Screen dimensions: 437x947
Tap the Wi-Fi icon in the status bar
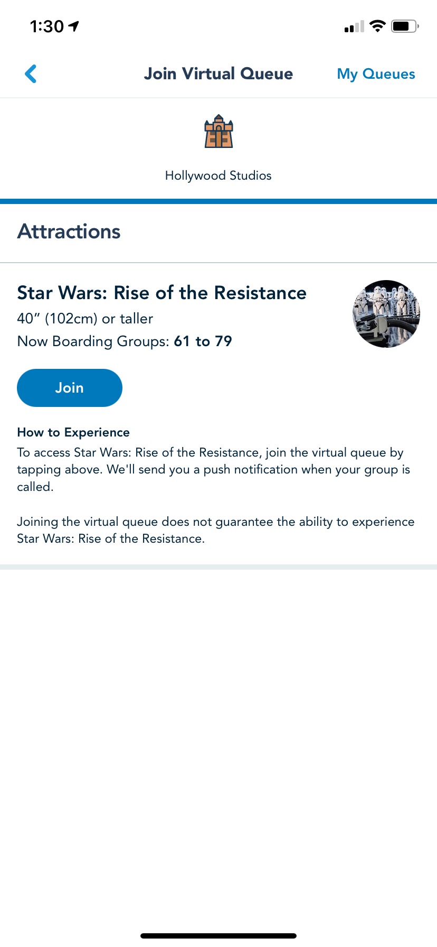tap(377, 26)
